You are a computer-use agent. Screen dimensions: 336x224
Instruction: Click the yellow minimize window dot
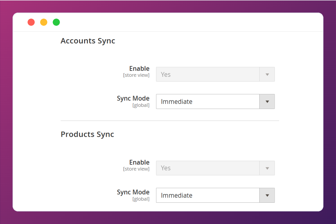coord(44,22)
